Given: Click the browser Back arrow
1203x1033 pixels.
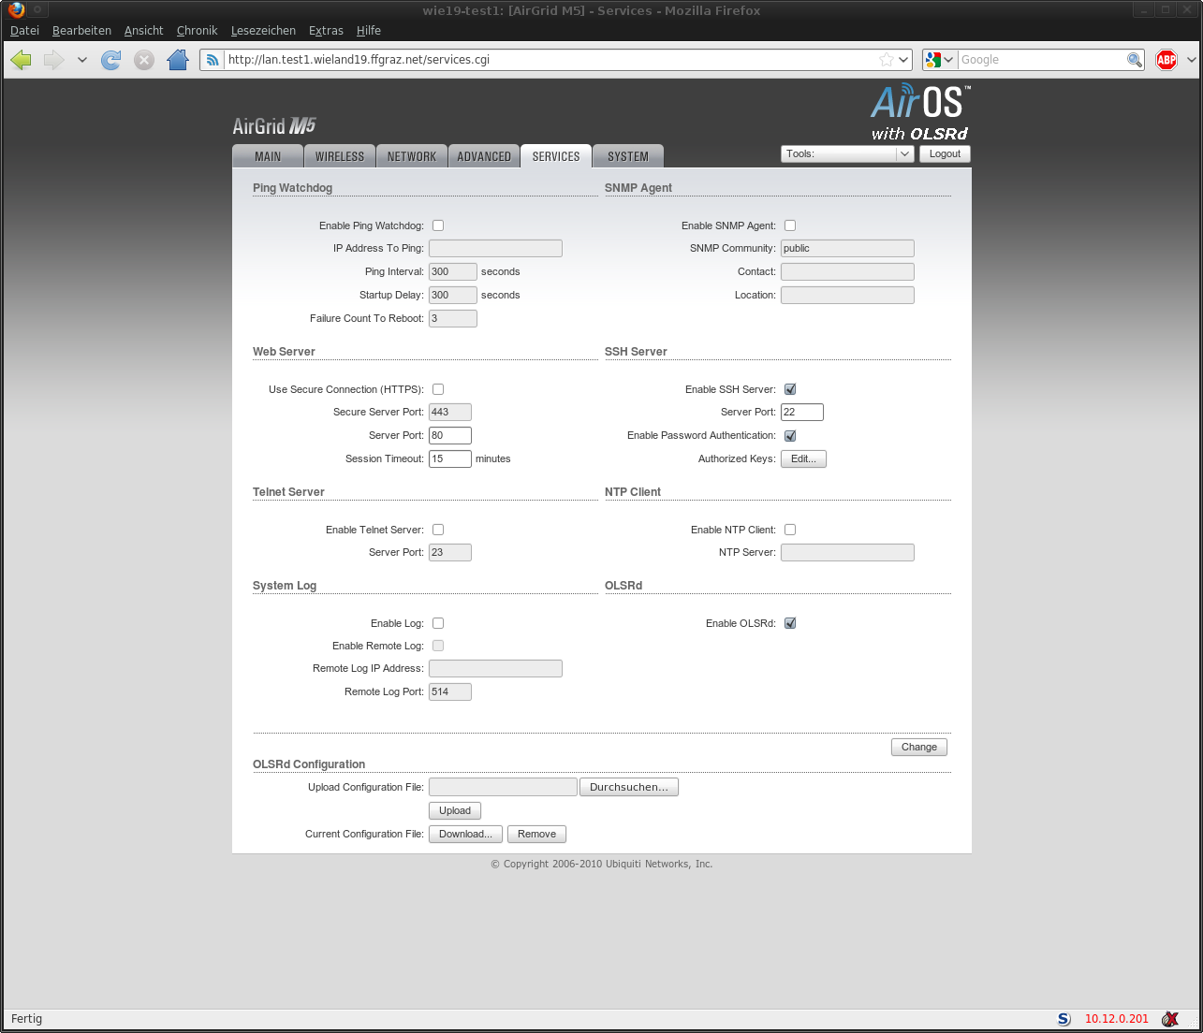Looking at the screenshot, I should tap(22, 60).
